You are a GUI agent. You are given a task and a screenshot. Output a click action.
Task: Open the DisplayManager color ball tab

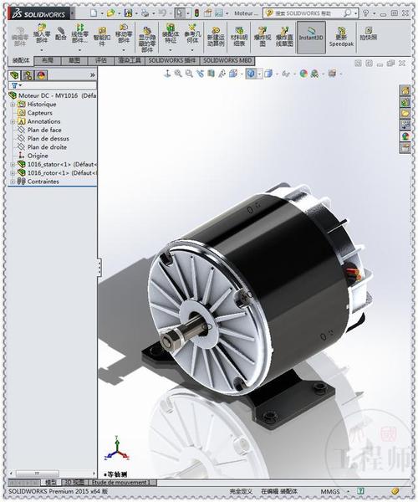coord(41,75)
